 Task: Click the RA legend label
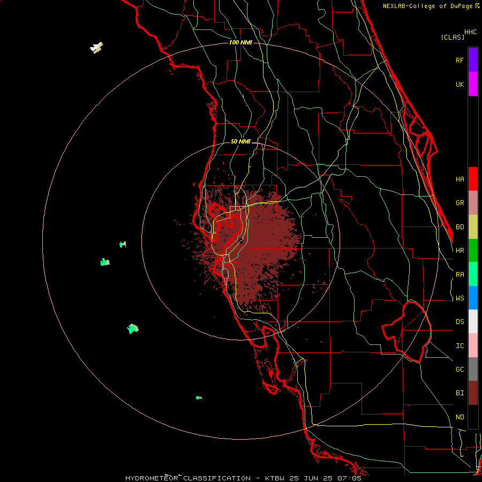point(460,275)
